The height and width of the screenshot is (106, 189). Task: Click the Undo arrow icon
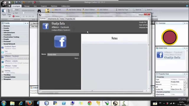click(x=24, y=2)
